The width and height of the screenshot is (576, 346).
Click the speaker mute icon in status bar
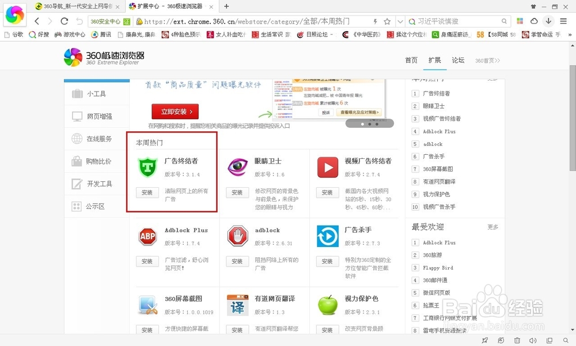click(x=533, y=340)
